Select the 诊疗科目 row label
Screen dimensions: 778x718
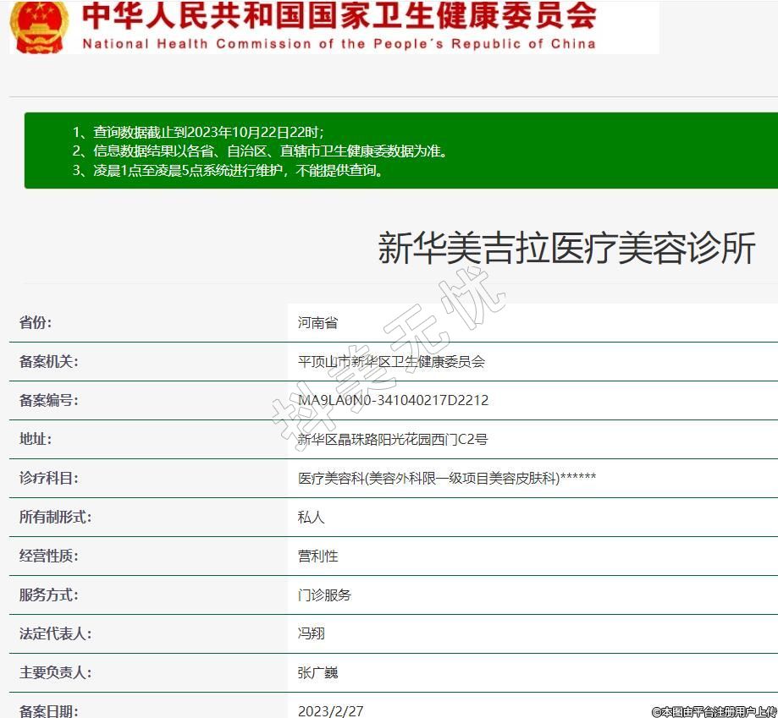point(48,478)
